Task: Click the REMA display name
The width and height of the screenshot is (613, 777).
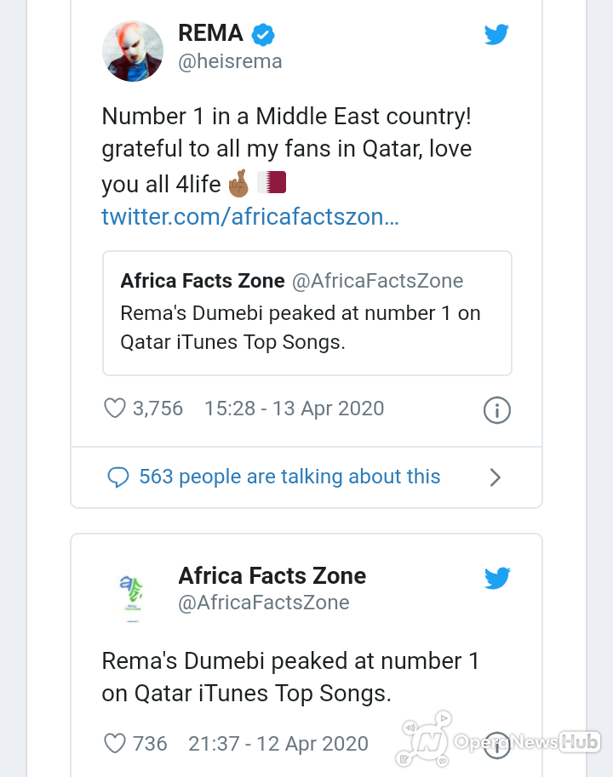Action: (210, 33)
